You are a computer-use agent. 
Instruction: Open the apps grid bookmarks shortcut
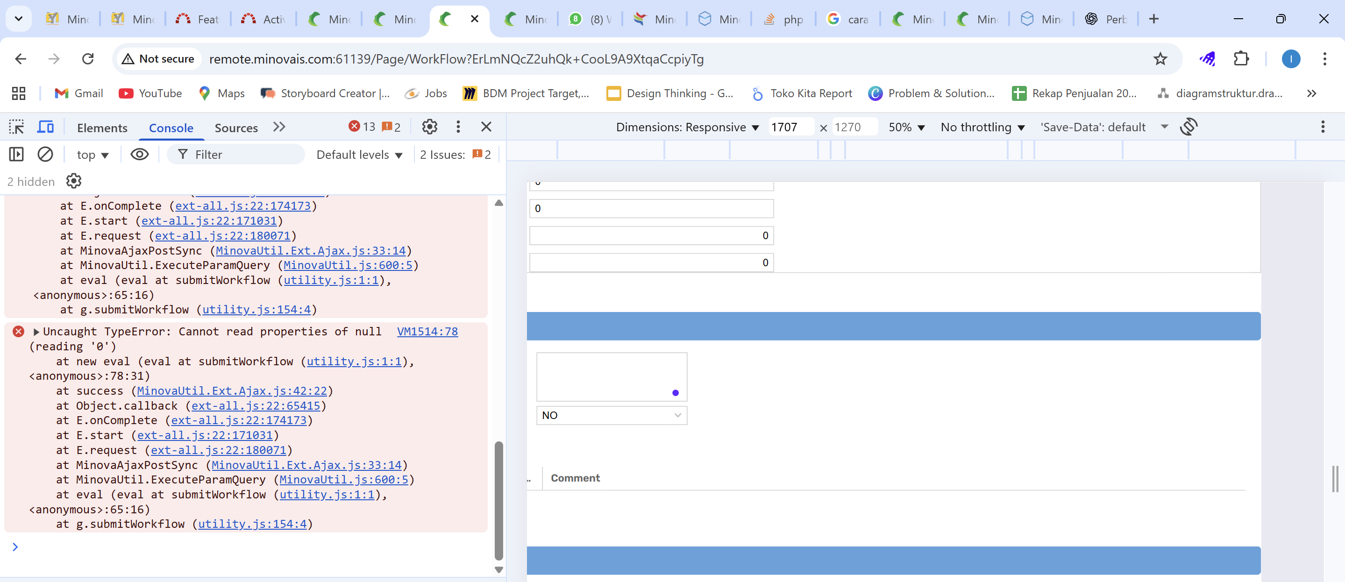pos(19,93)
